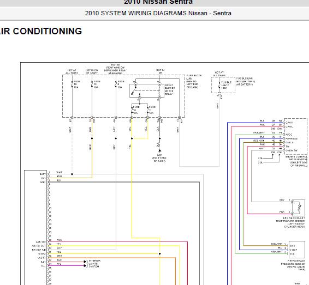Click the coolant temperature sensor thermistor symbol
Image resolution: width=309 pixels, height=285 pixels.
tap(299, 208)
